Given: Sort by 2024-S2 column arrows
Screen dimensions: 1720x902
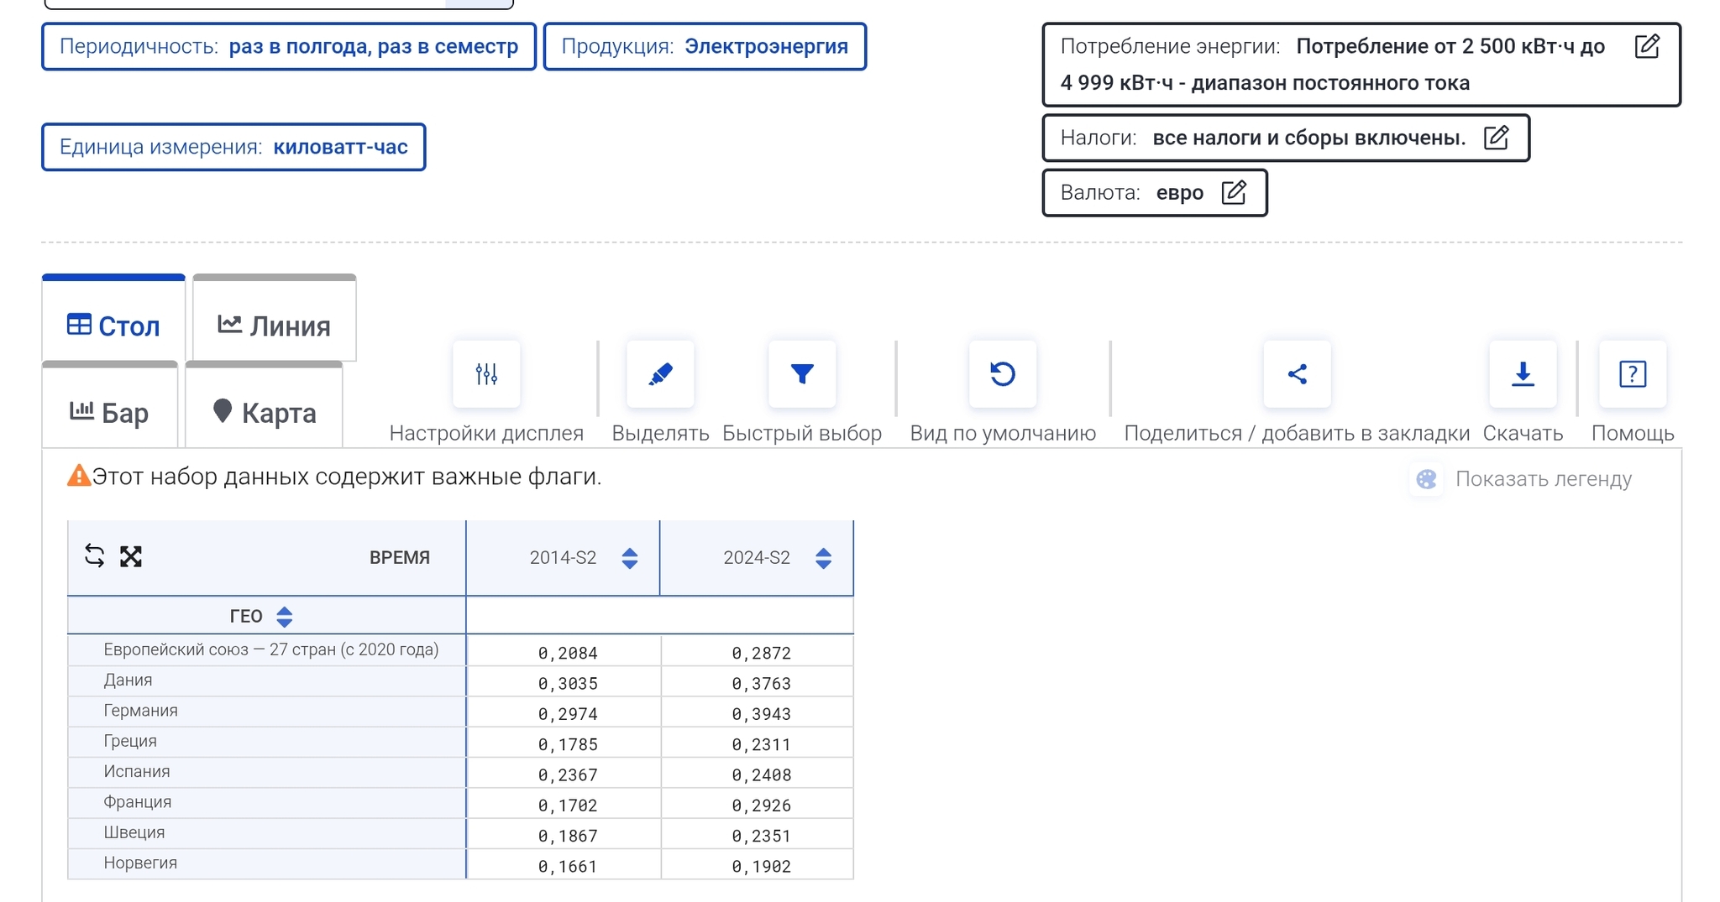Looking at the screenshot, I should coord(823,558).
